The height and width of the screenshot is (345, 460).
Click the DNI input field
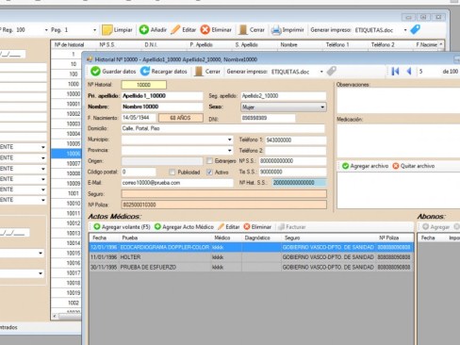point(268,118)
